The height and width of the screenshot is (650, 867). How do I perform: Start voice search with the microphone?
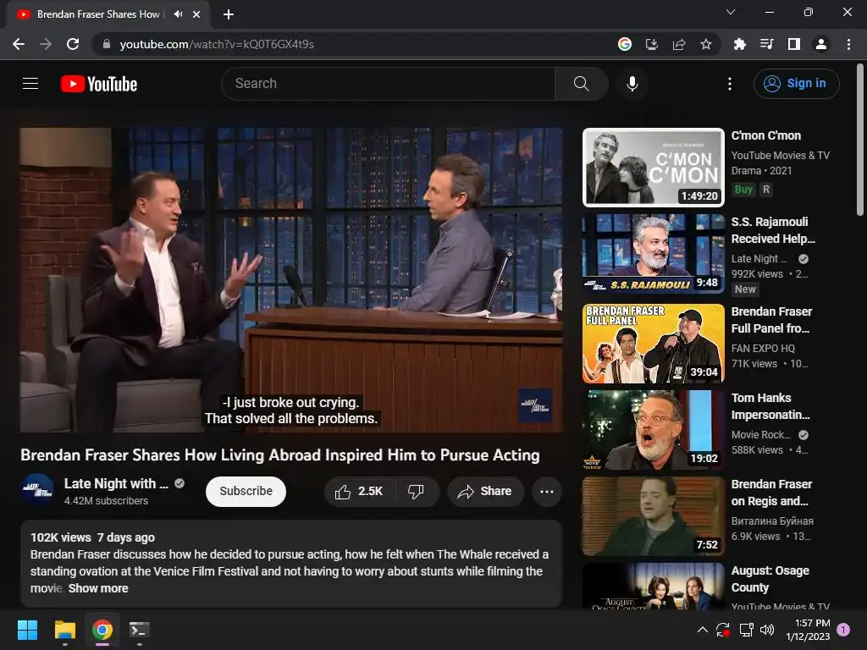pos(632,84)
